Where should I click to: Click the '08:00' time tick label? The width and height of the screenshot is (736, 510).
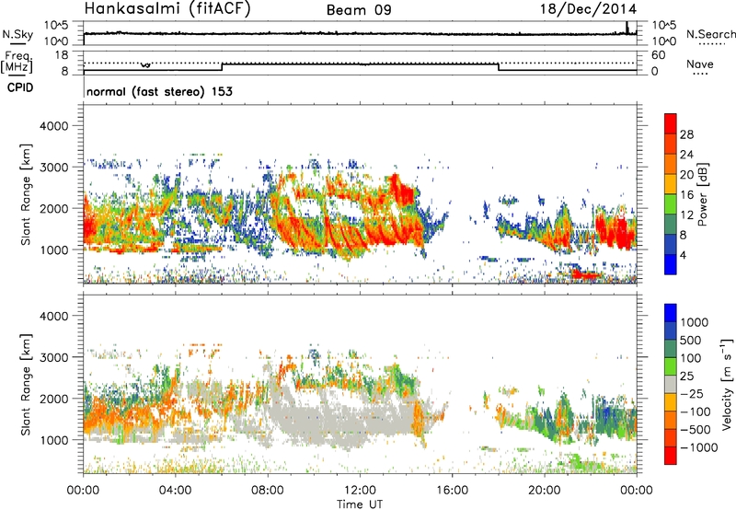click(x=268, y=491)
